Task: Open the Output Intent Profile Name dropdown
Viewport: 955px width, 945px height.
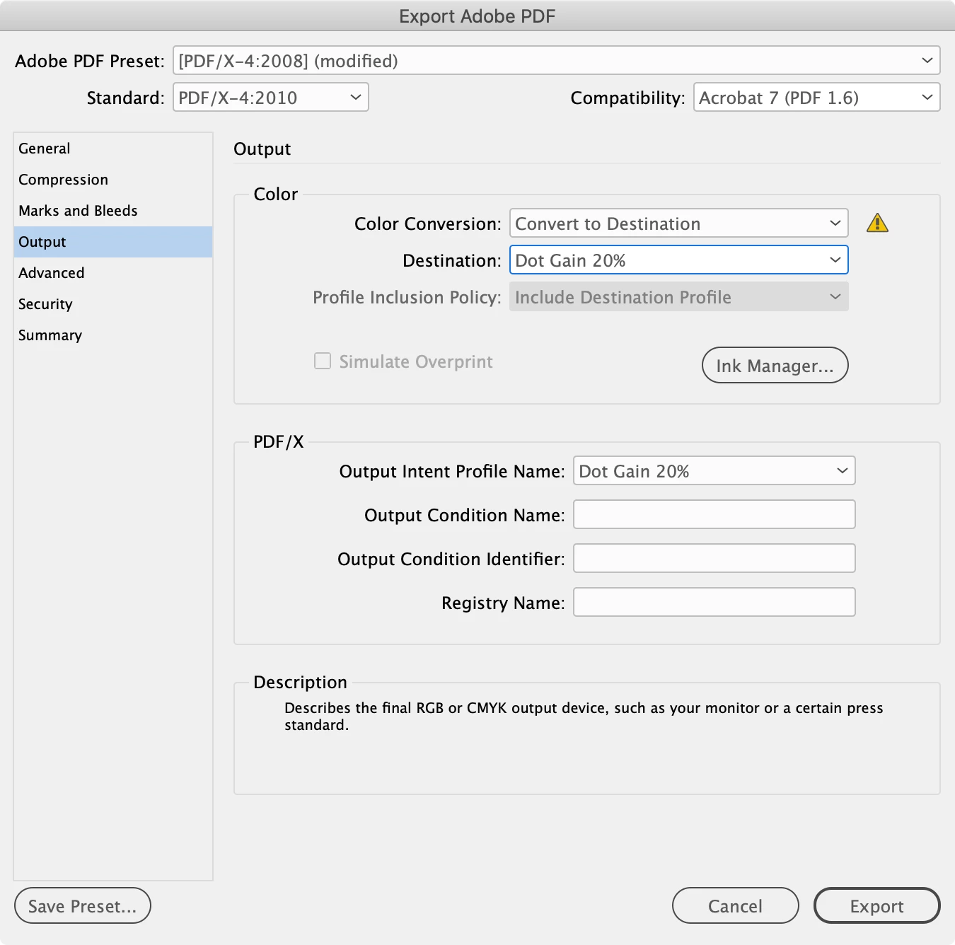Action: click(x=714, y=471)
